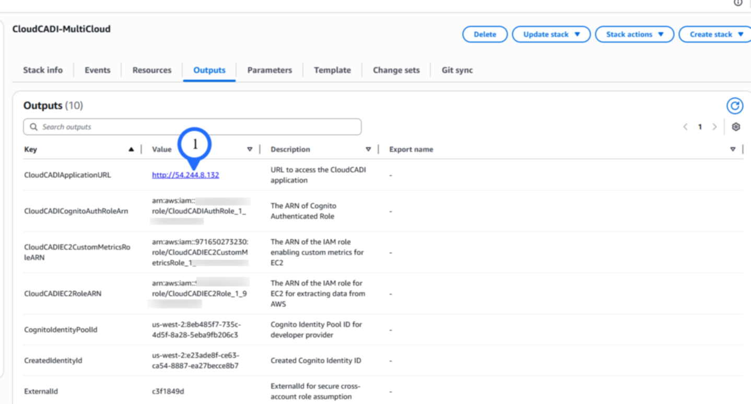The height and width of the screenshot is (404, 751).
Task: View the Resources tab
Action: tap(152, 70)
